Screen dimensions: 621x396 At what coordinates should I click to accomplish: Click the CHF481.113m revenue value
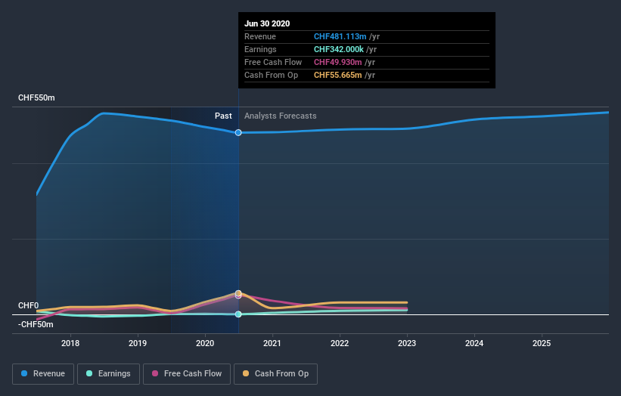tap(340, 36)
